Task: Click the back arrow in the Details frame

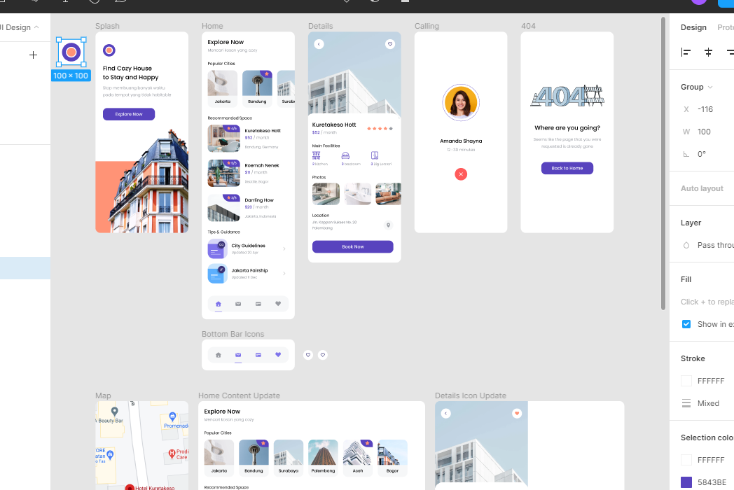Action: [319, 44]
